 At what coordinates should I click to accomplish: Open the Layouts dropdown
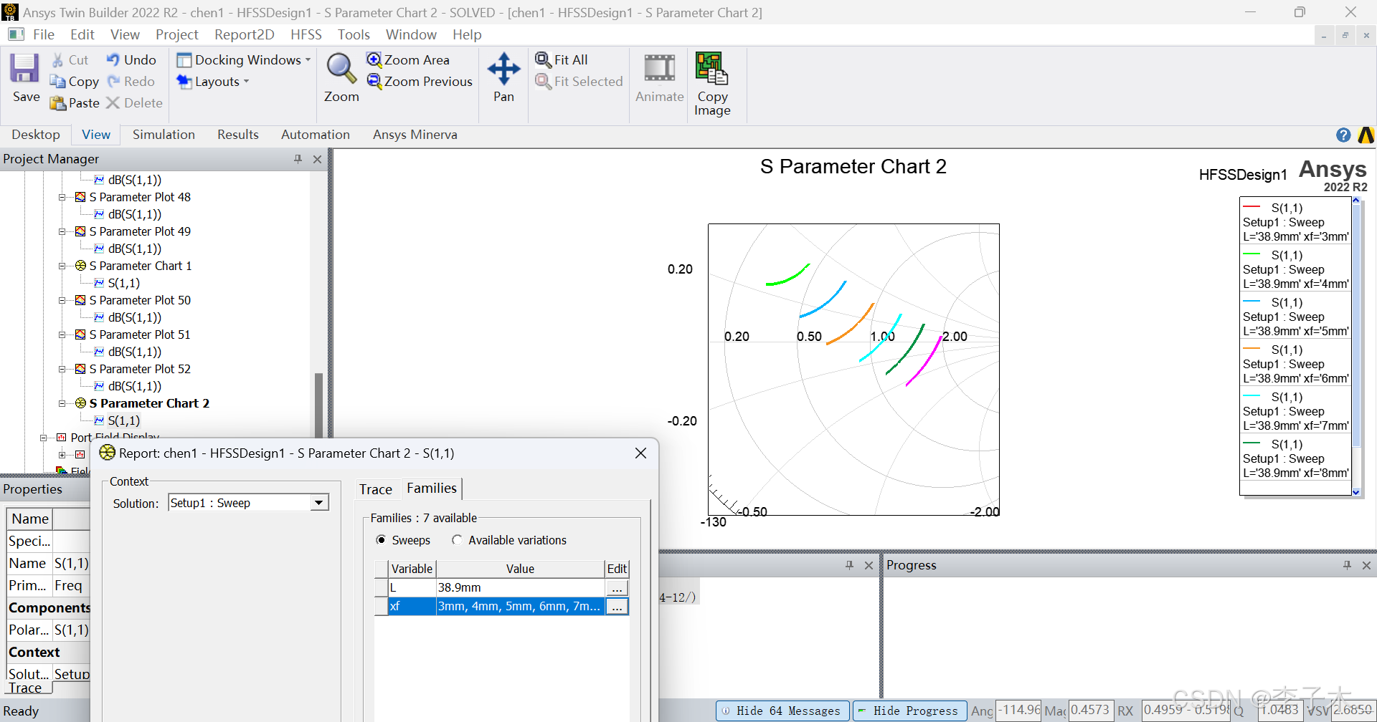pos(212,82)
